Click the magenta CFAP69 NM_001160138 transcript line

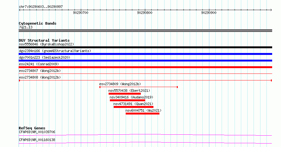[x=145, y=143]
